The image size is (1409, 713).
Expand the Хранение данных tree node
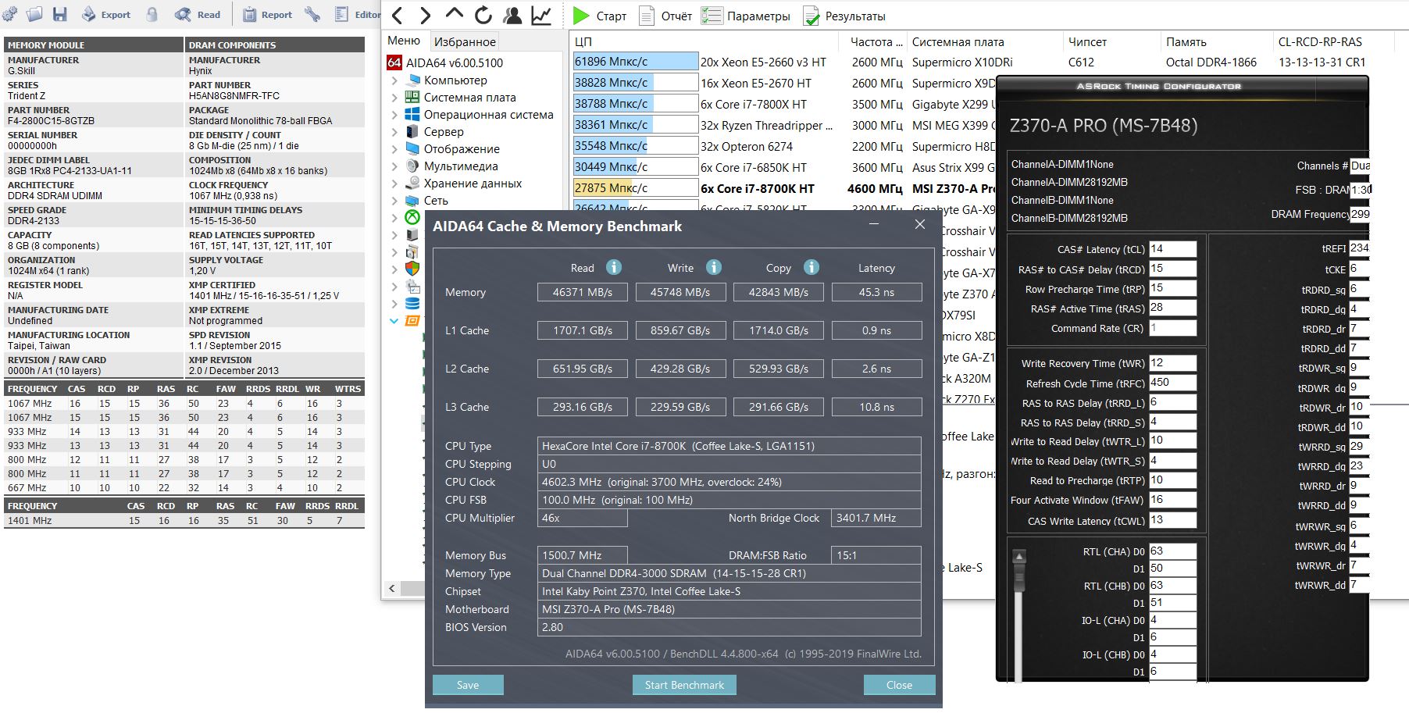pyautogui.click(x=394, y=183)
